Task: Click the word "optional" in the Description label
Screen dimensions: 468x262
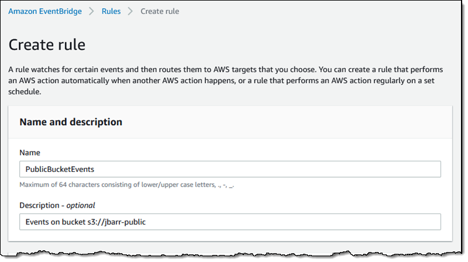Action: pyautogui.click(x=80, y=205)
